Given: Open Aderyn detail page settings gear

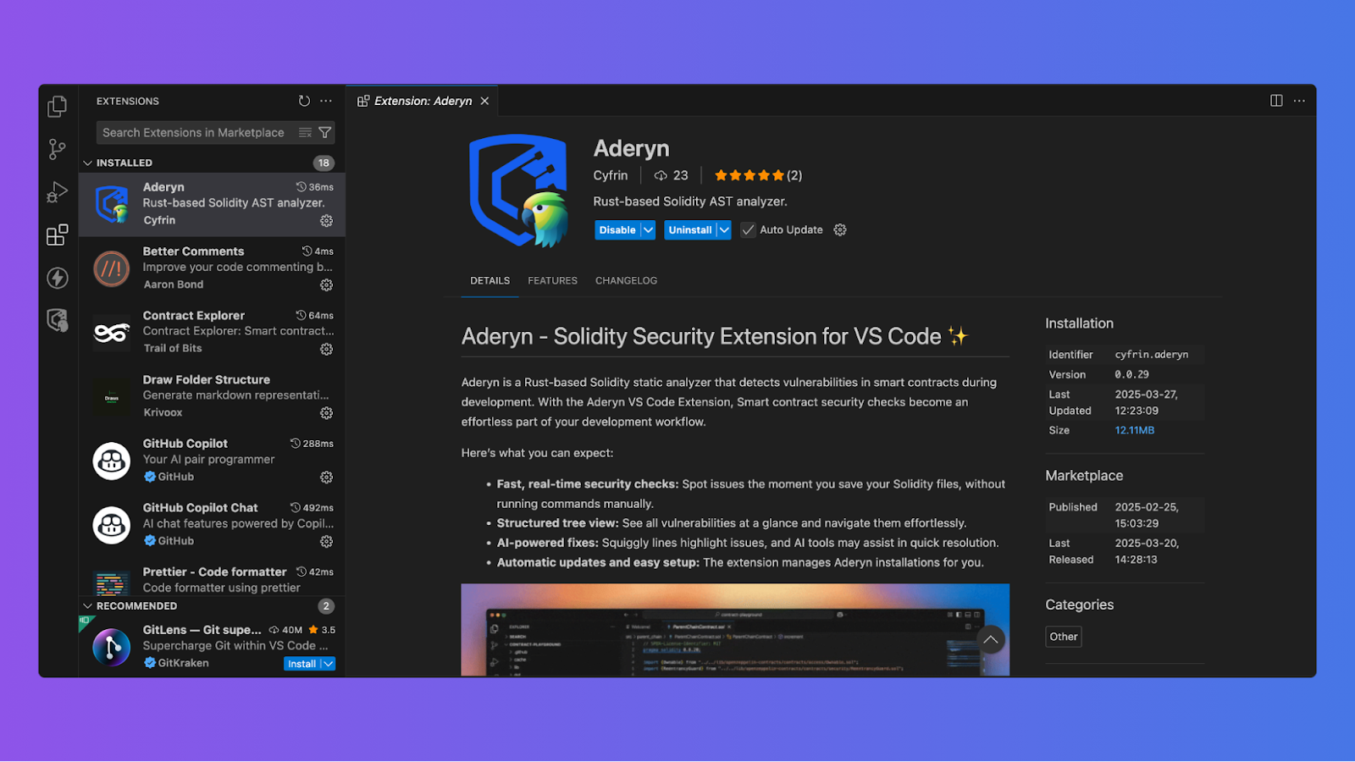Looking at the screenshot, I should point(840,229).
